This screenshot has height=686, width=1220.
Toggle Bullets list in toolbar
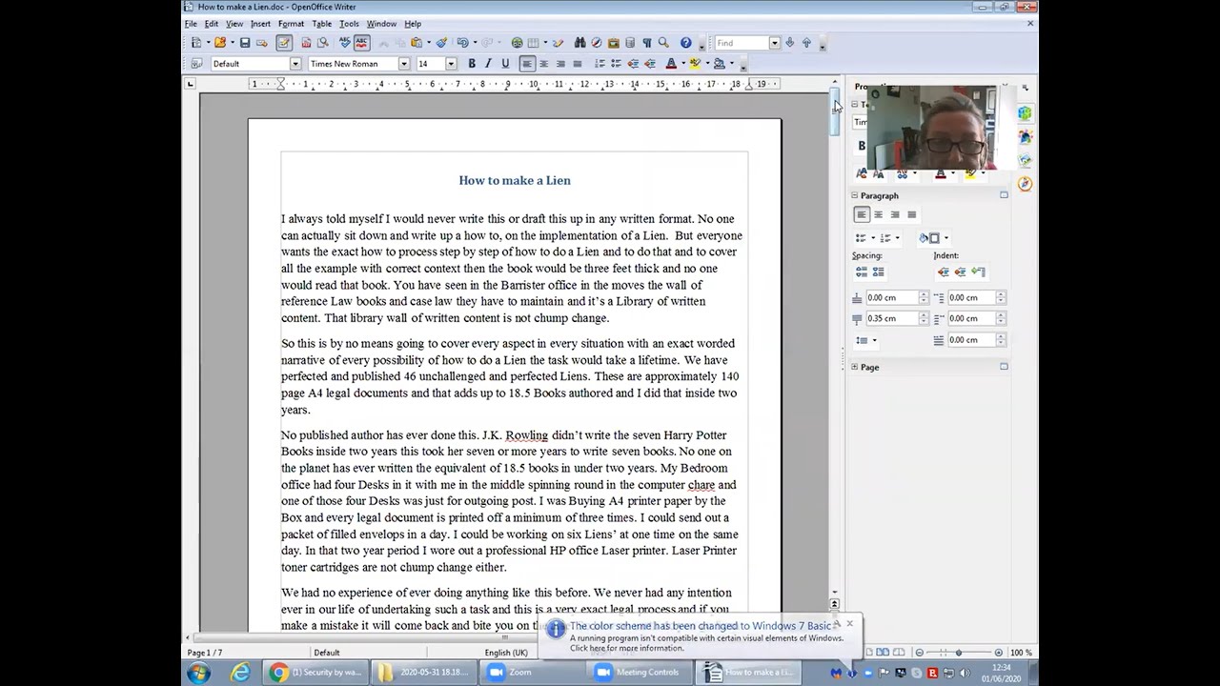[616, 64]
